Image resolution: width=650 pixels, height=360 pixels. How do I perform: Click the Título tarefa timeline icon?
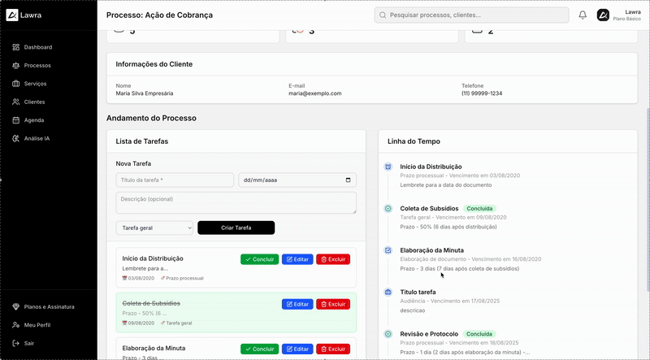point(388,292)
